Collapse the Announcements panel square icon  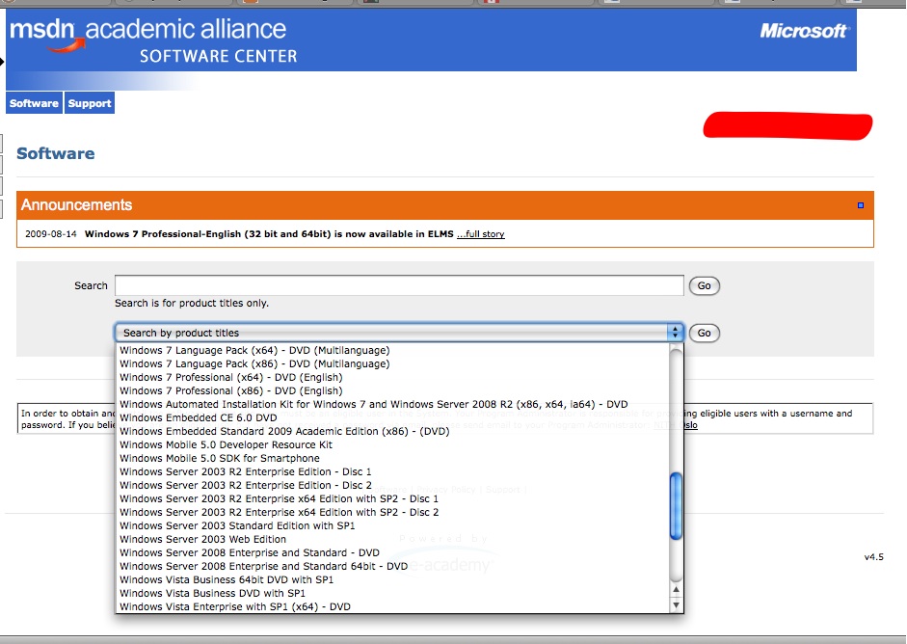coord(860,205)
